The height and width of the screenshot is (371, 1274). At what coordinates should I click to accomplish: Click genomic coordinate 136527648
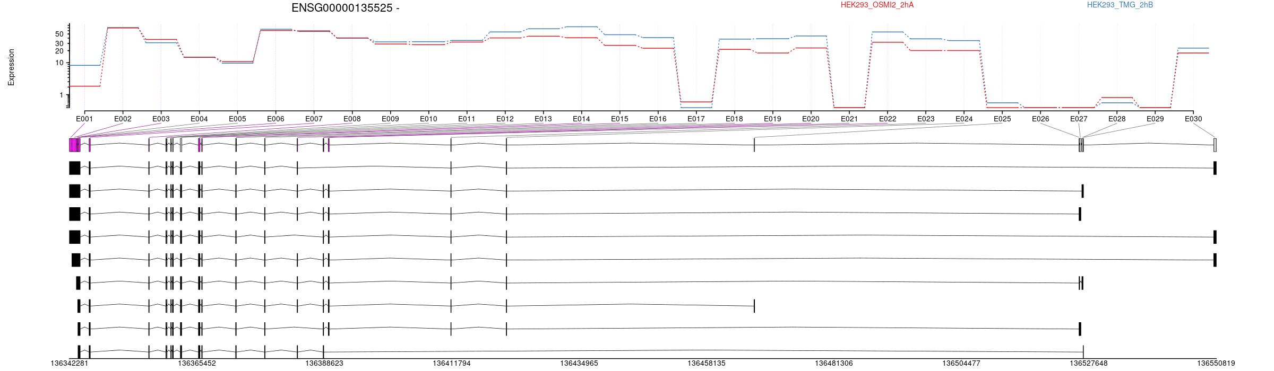(x=1089, y=364)
